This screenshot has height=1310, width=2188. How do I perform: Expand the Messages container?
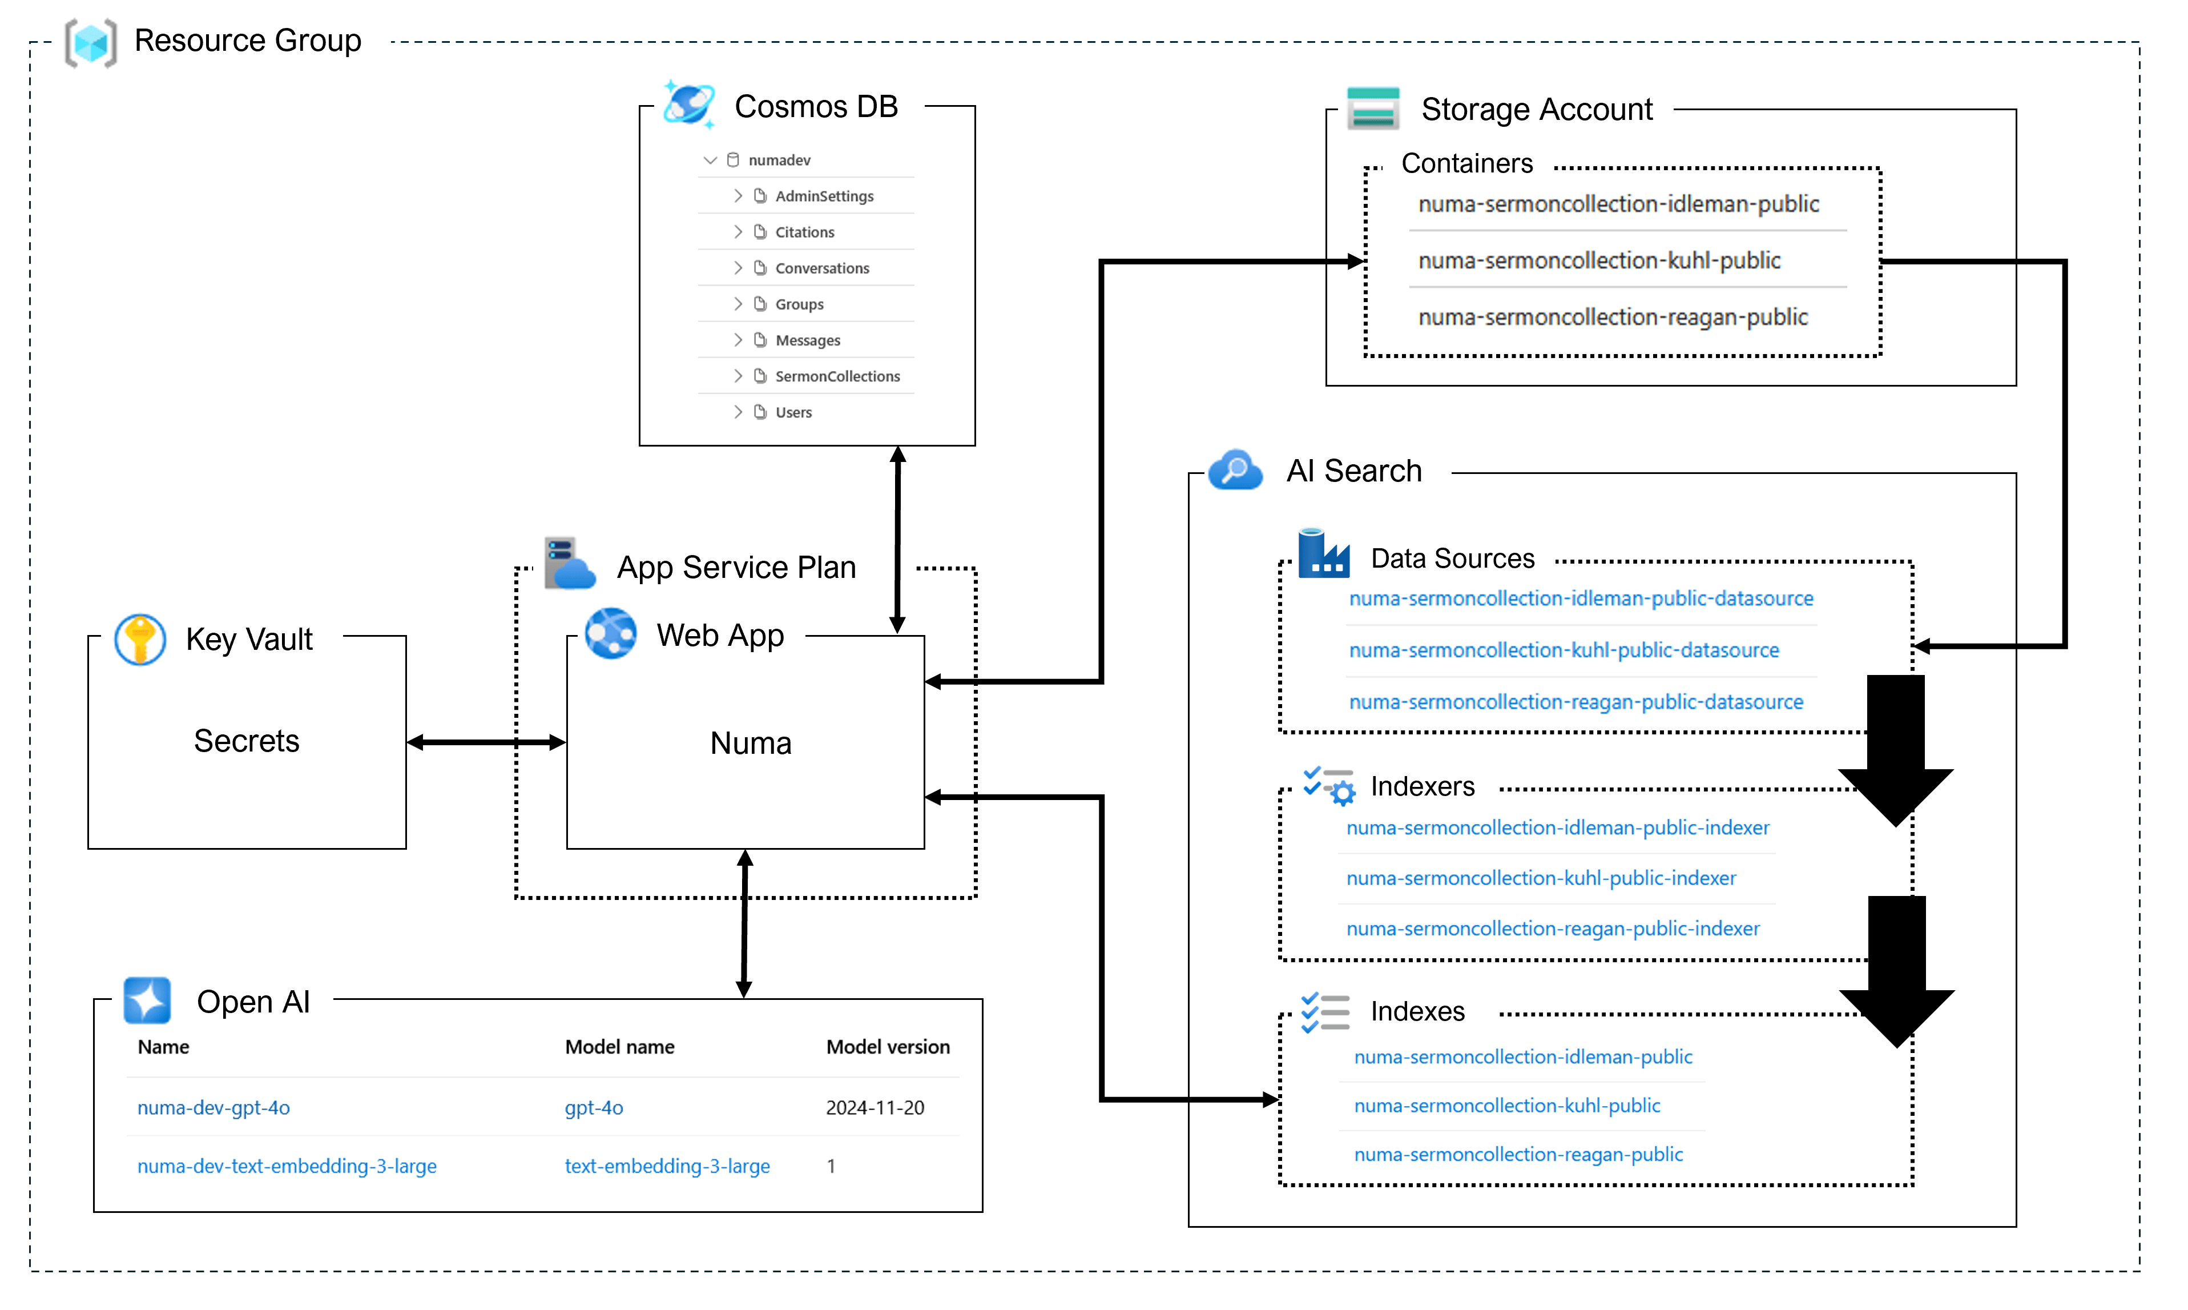tap(738, 341)
